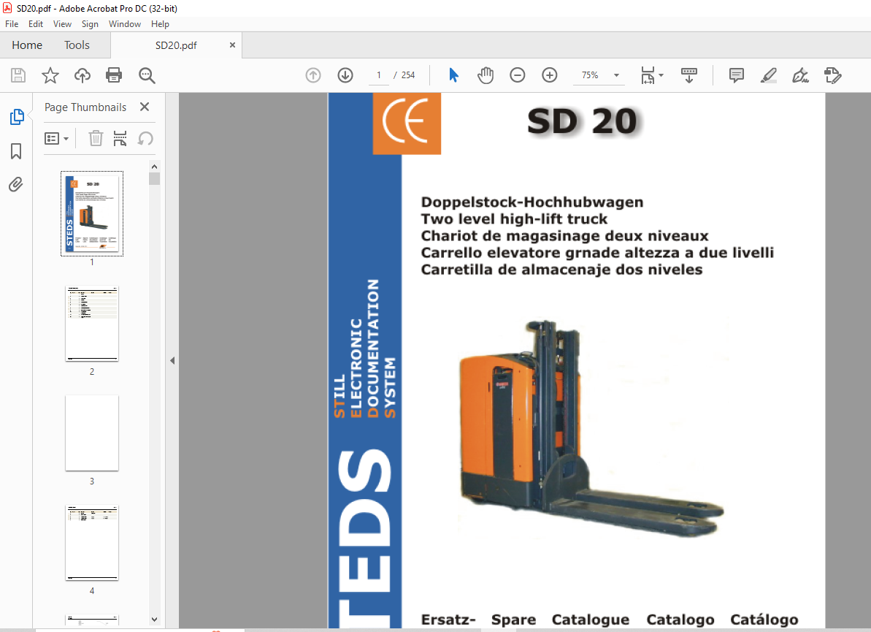Click 'Carretilla de almacenaje dos niveles' text
871x632 pixels.
point(561,270)
